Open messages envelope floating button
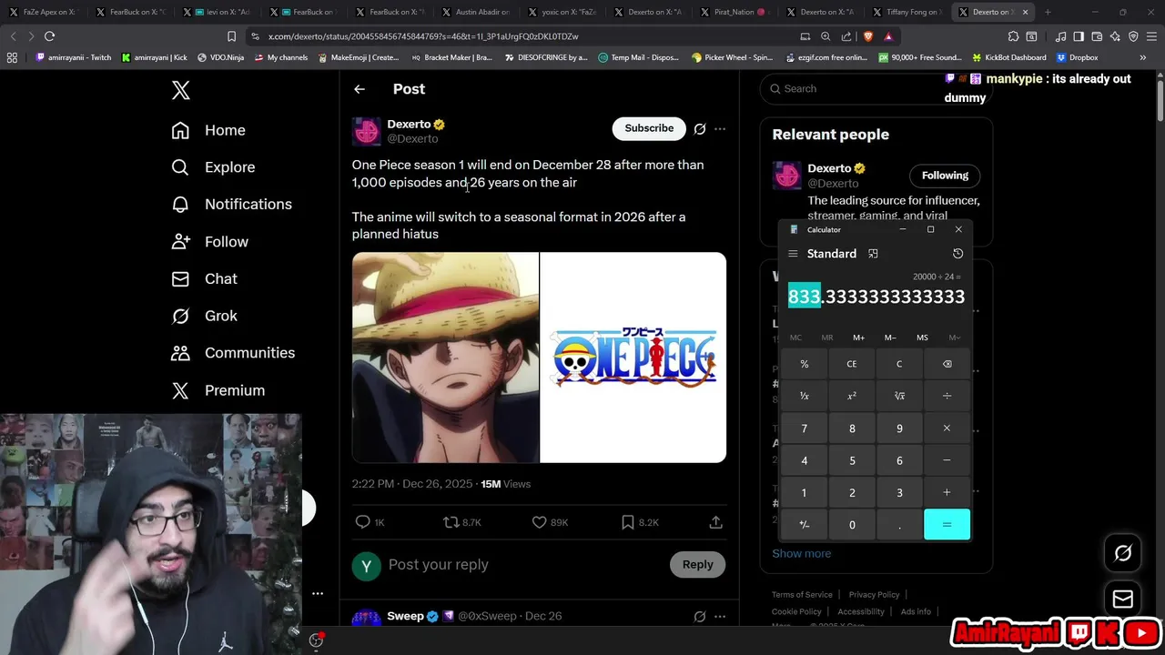 tap(1123, 599)
